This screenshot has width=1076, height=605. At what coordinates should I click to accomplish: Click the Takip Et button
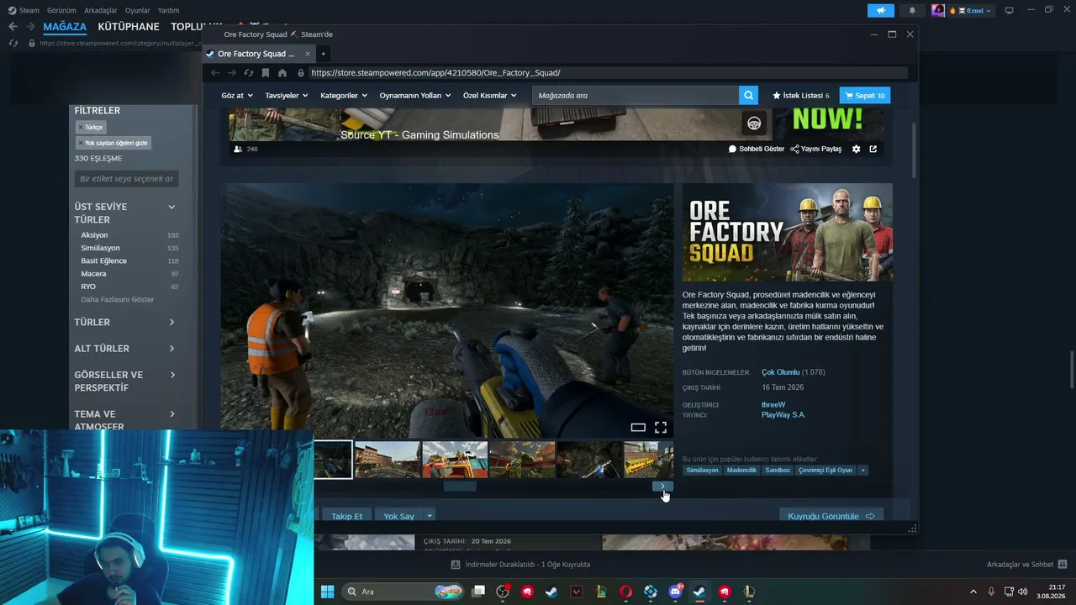[x=347, y=516]
